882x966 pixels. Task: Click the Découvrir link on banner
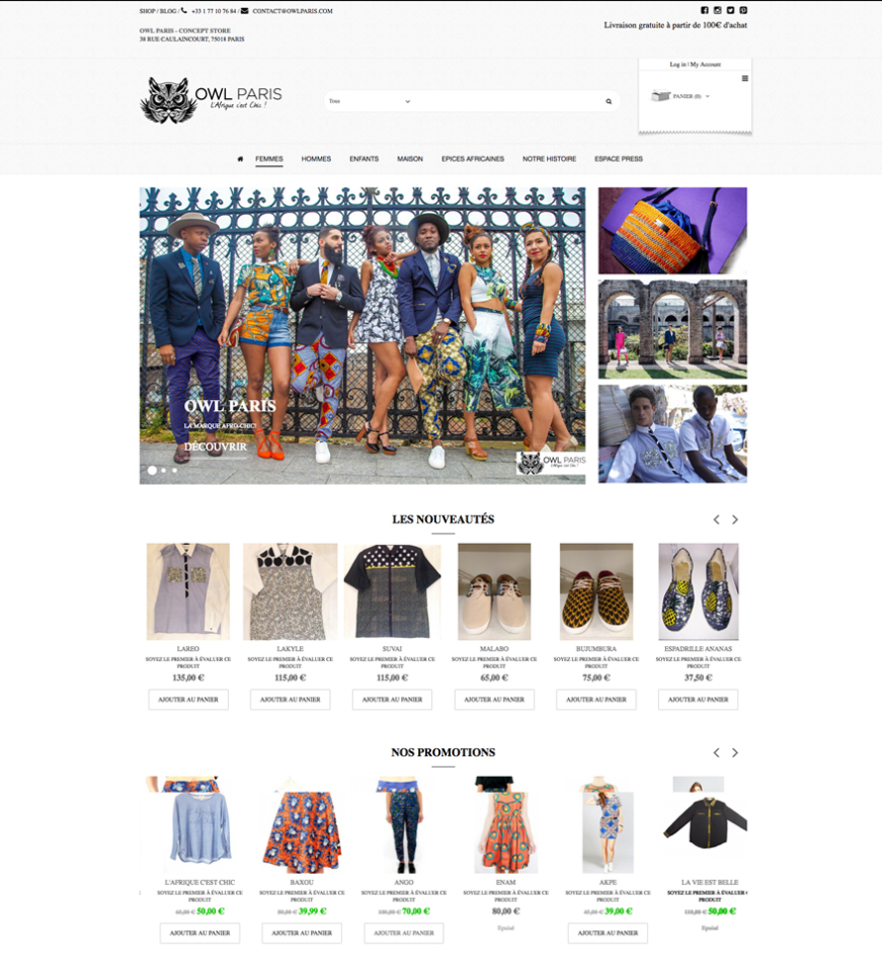coord(215,447)
